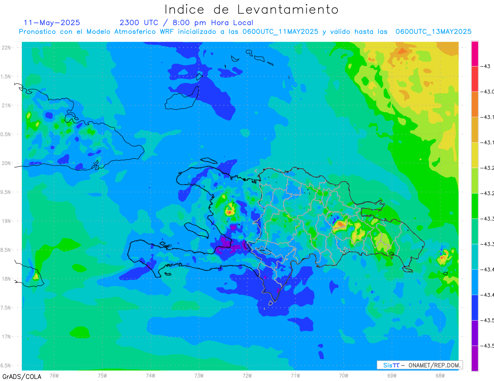Image resolution: width=494 pixels, height=381 pixels.
Task: Click the "20N" latitude label
Action: (x=6, y=163)
